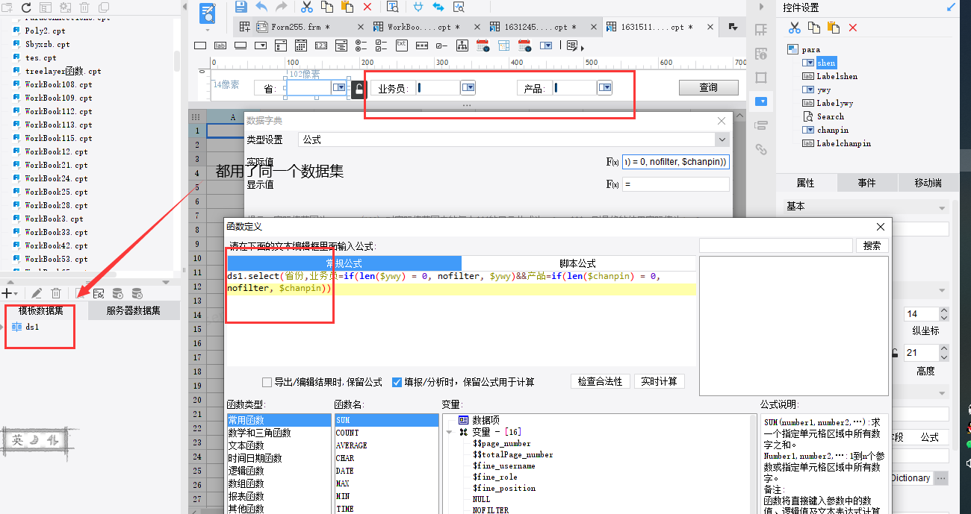971x514 pixels.
Task: Open the 业务员 dropdown widget arrow
Action: (468, 88)
